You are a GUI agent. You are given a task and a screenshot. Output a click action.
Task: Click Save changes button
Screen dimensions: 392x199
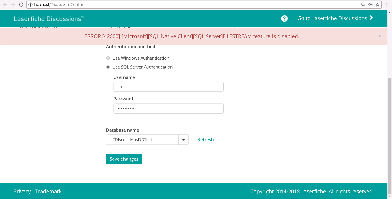(124, 159)
